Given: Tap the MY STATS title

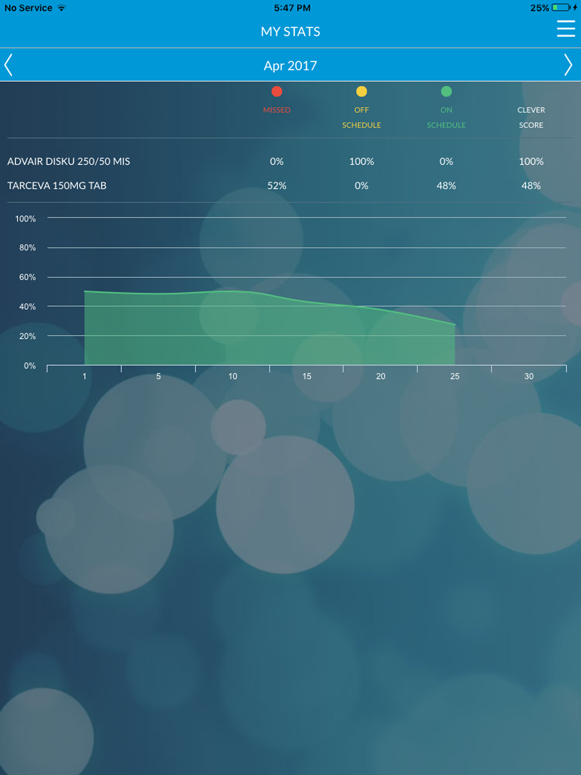Looking at the screenshot, I should coord(290,31).
